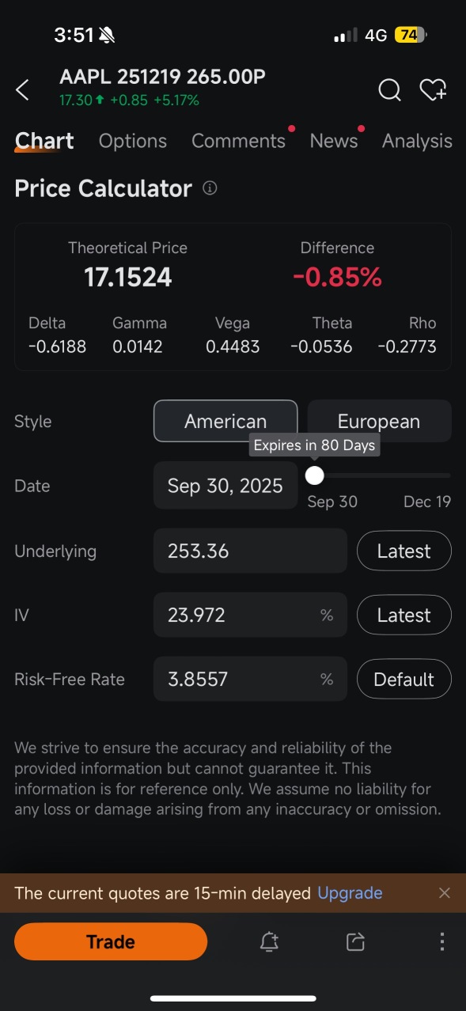Tap the expiration date slider handle

point(314,475)
